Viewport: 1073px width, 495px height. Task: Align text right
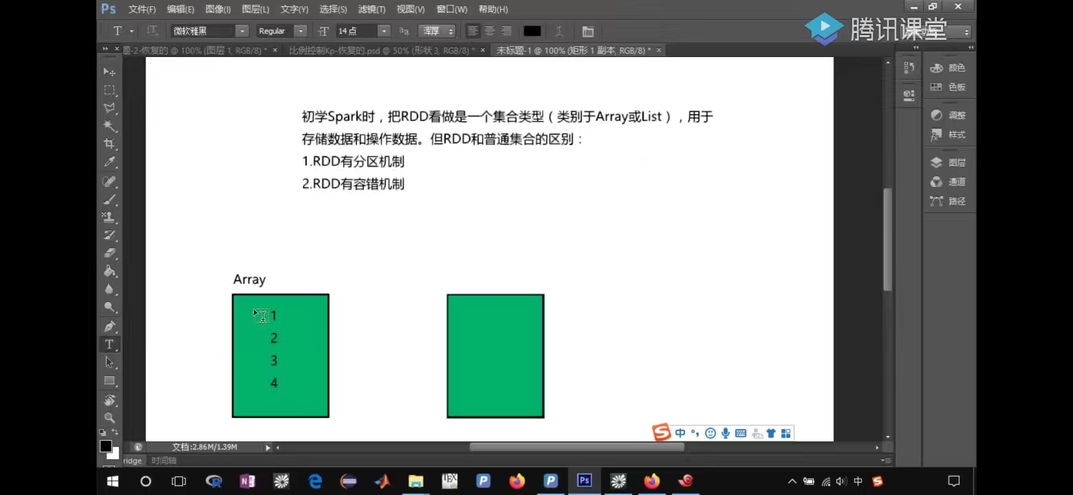[x=506, y=31]
